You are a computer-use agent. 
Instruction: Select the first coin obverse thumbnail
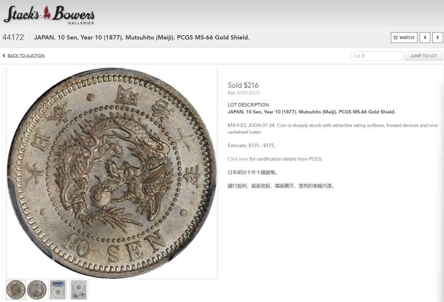pos(16,290)
